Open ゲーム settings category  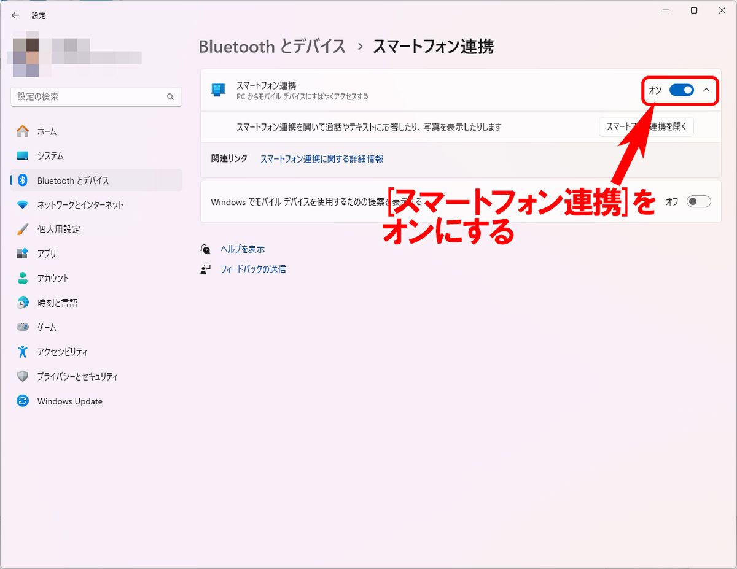[96, 327]
